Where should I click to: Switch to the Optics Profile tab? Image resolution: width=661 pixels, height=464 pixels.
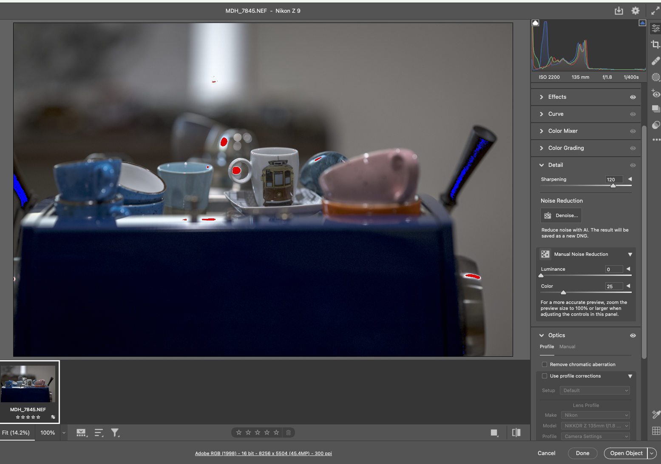click(x=547, y=347)
